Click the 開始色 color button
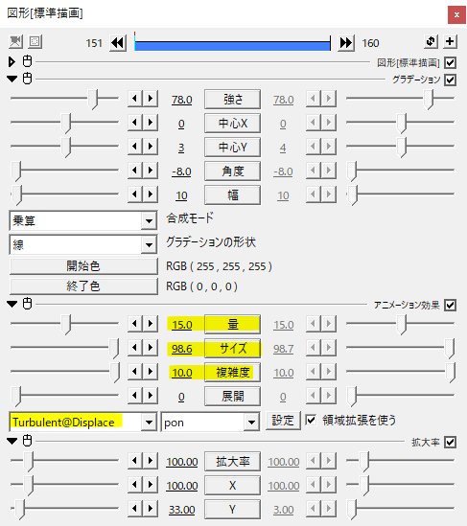Image resolution: width=467 pixels, height=526 pixels. (83, 266)
